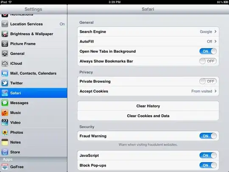This screenshot has width=229, height=172.
Task: Open Search Engine chevron next to Google
Action: [x=215, y=31]
